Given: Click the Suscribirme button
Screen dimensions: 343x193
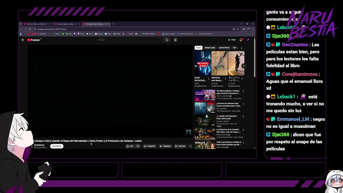Looking at the screenshot, I should click(57, 146).
